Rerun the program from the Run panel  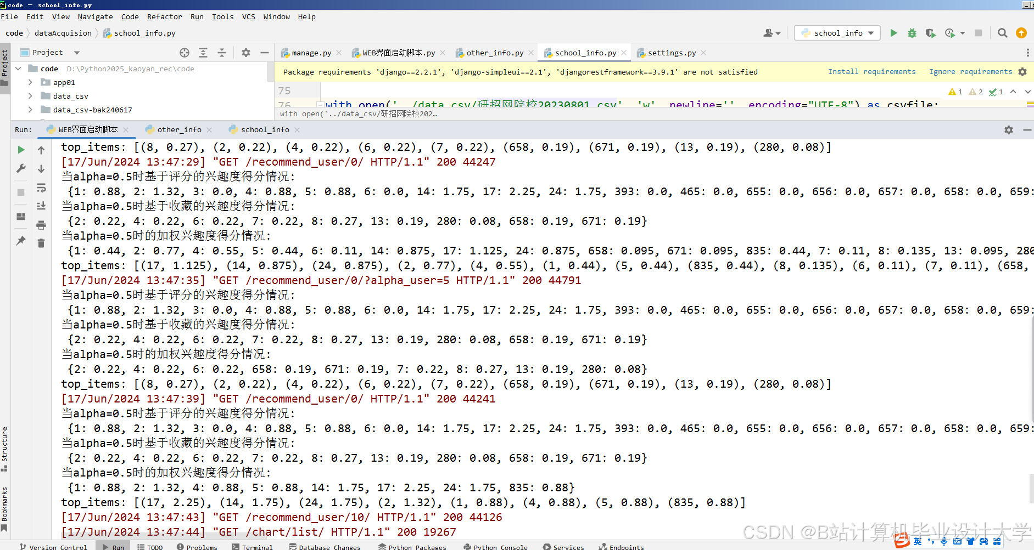pyautogui.click(x=20, y=149)
